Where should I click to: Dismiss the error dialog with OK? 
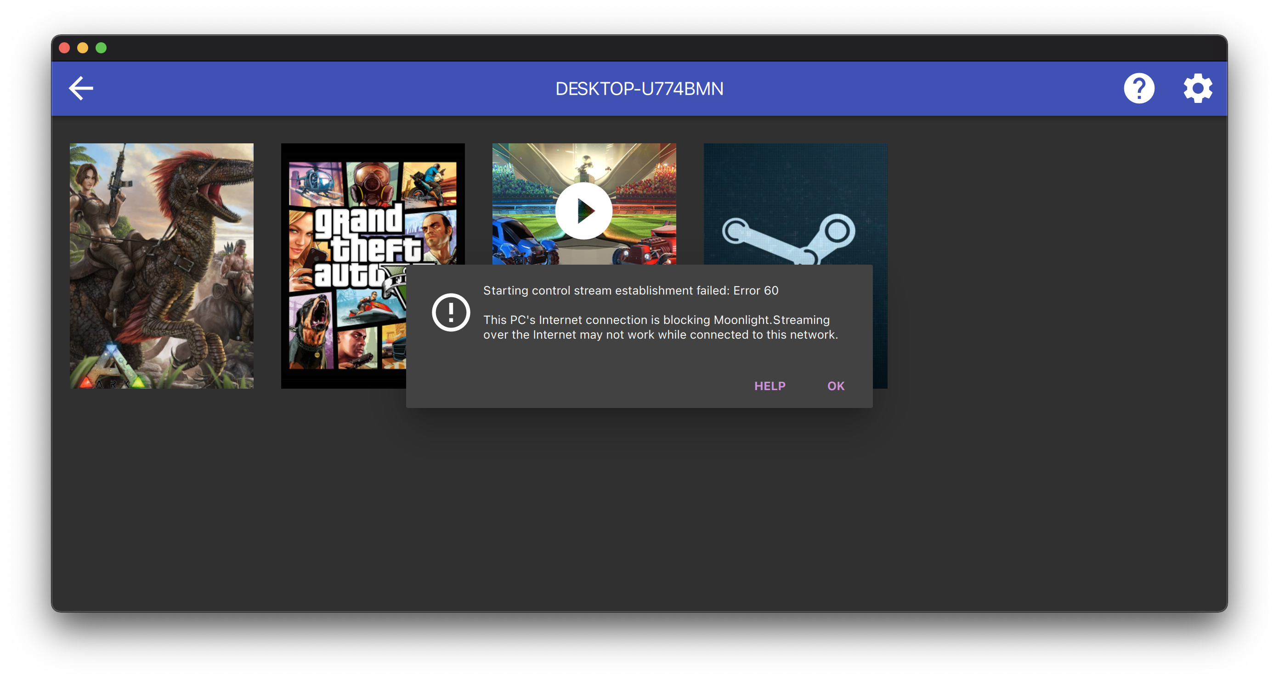pos(835,386)
